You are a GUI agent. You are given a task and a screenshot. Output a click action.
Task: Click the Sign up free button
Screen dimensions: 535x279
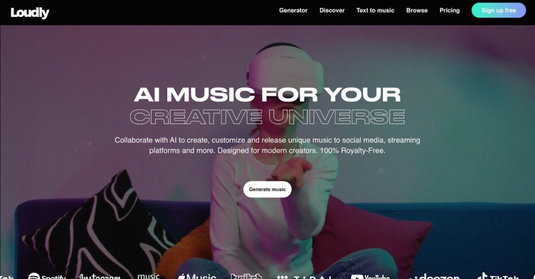(x=499, y=10)
